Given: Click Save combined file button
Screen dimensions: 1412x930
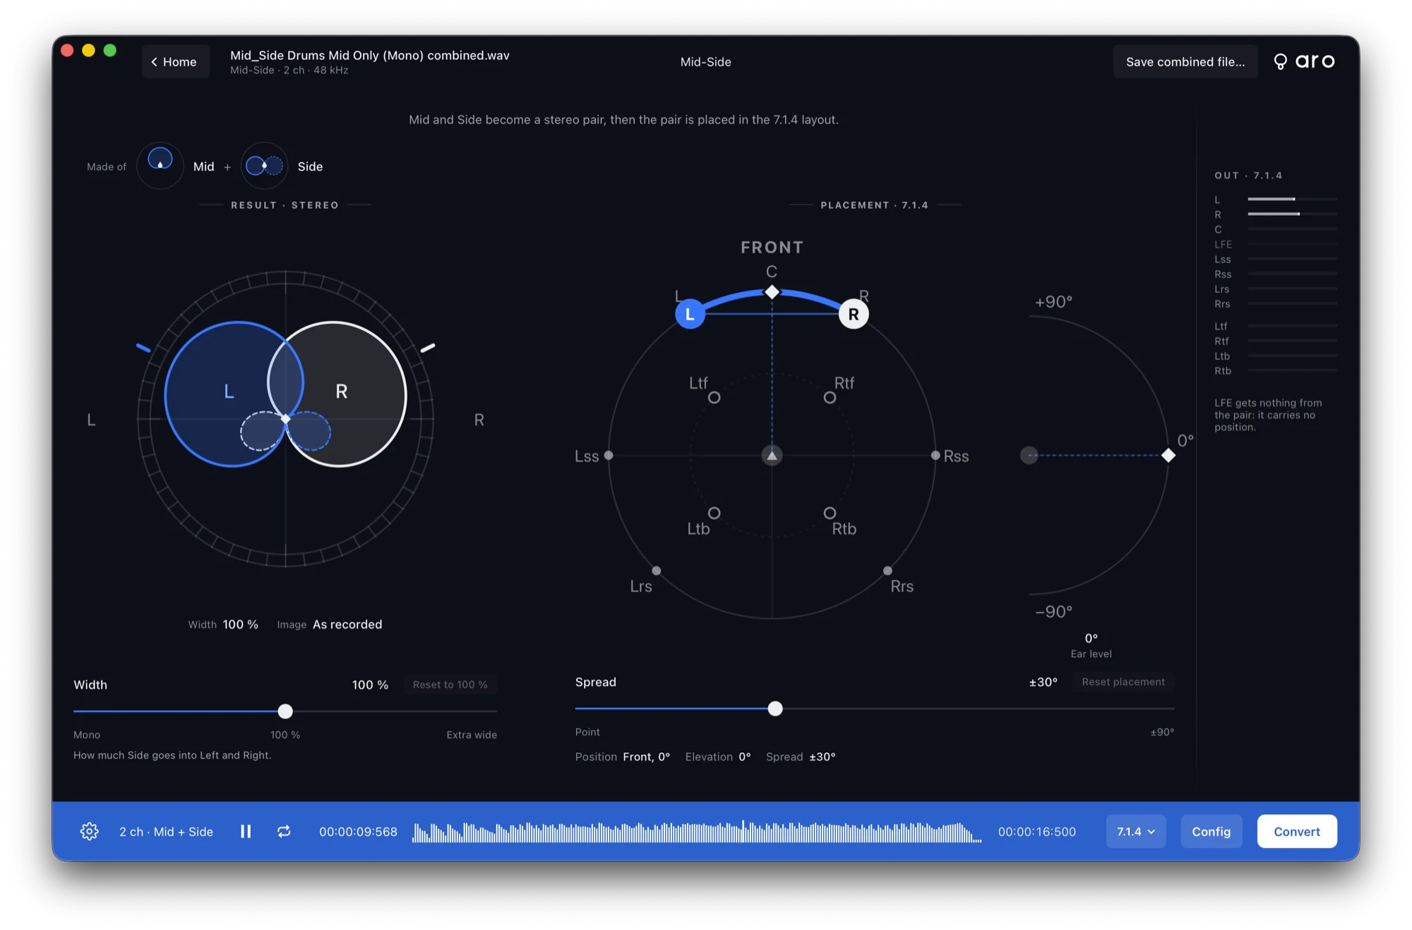Looking at the screenshot, I should point(1185,61).
